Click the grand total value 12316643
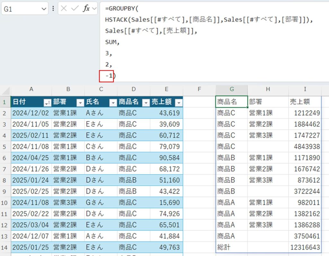This screenshot has width=329, height=256. pos(305,247)
